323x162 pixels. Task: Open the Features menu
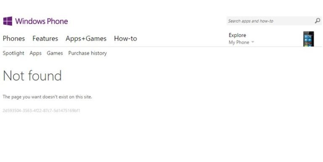tap(45, 39)
